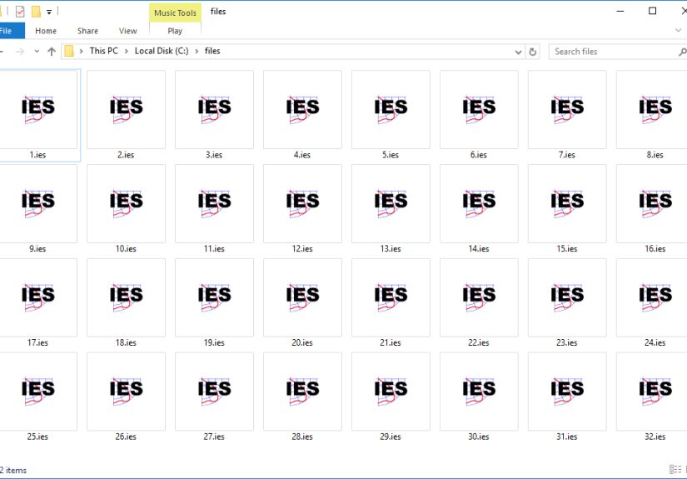
Task: Select the 28.ies file icon
Action: click(x=303, y=392)
